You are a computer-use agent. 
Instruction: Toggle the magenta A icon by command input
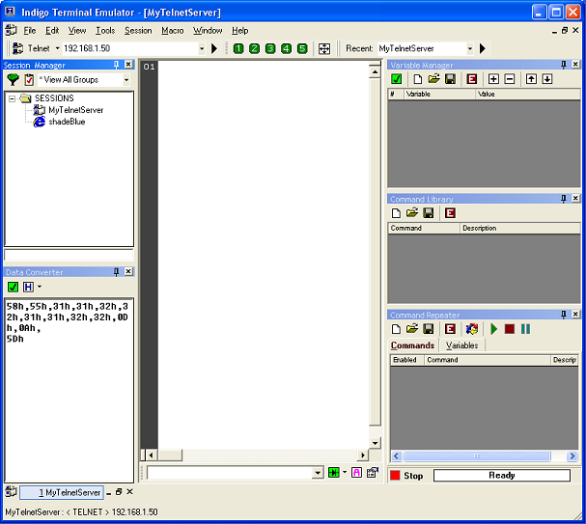(x=356, y=473)
